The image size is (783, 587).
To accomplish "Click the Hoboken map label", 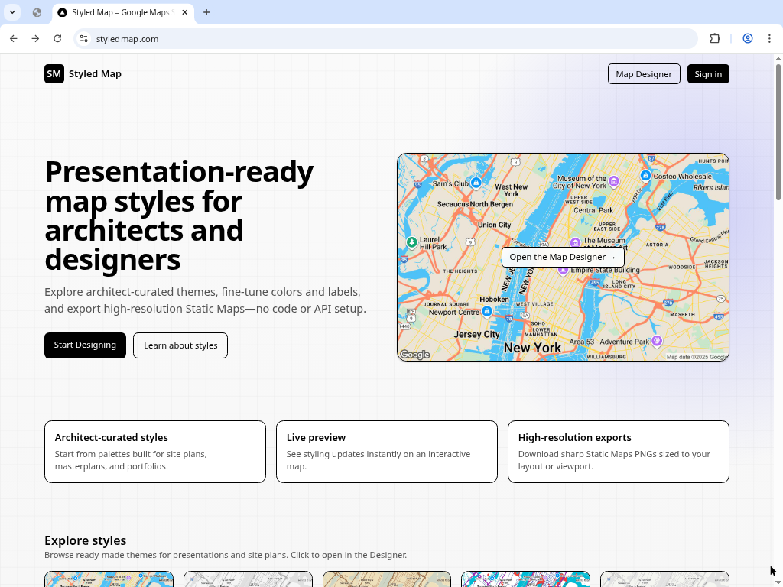I will (x=495, y=299).
